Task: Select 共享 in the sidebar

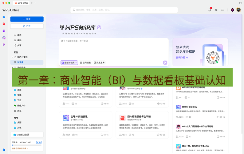Action: (27, 45)
